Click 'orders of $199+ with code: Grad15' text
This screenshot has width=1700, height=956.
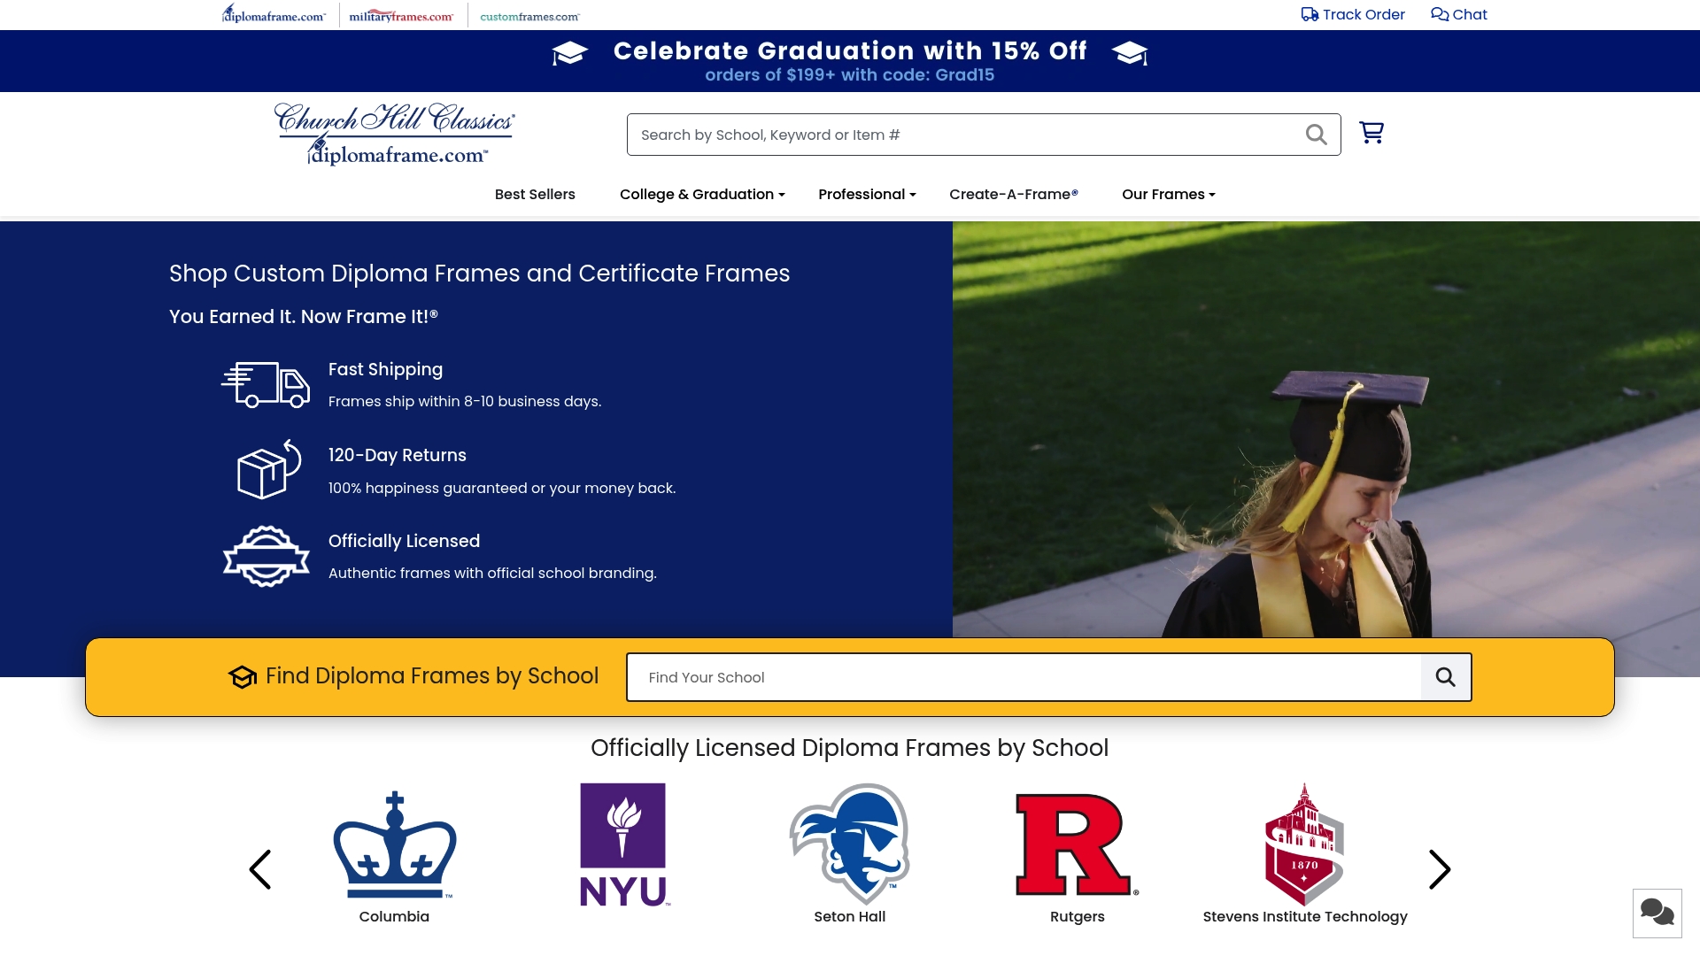pyautogui.click(x=850, y=75)
